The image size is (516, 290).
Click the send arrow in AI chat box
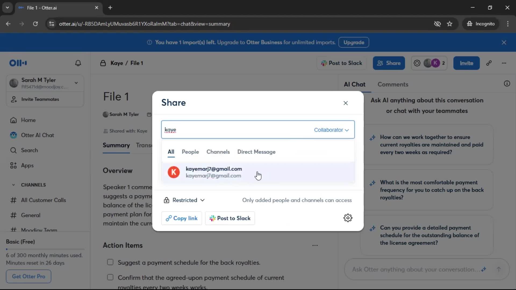coord(499,269)
